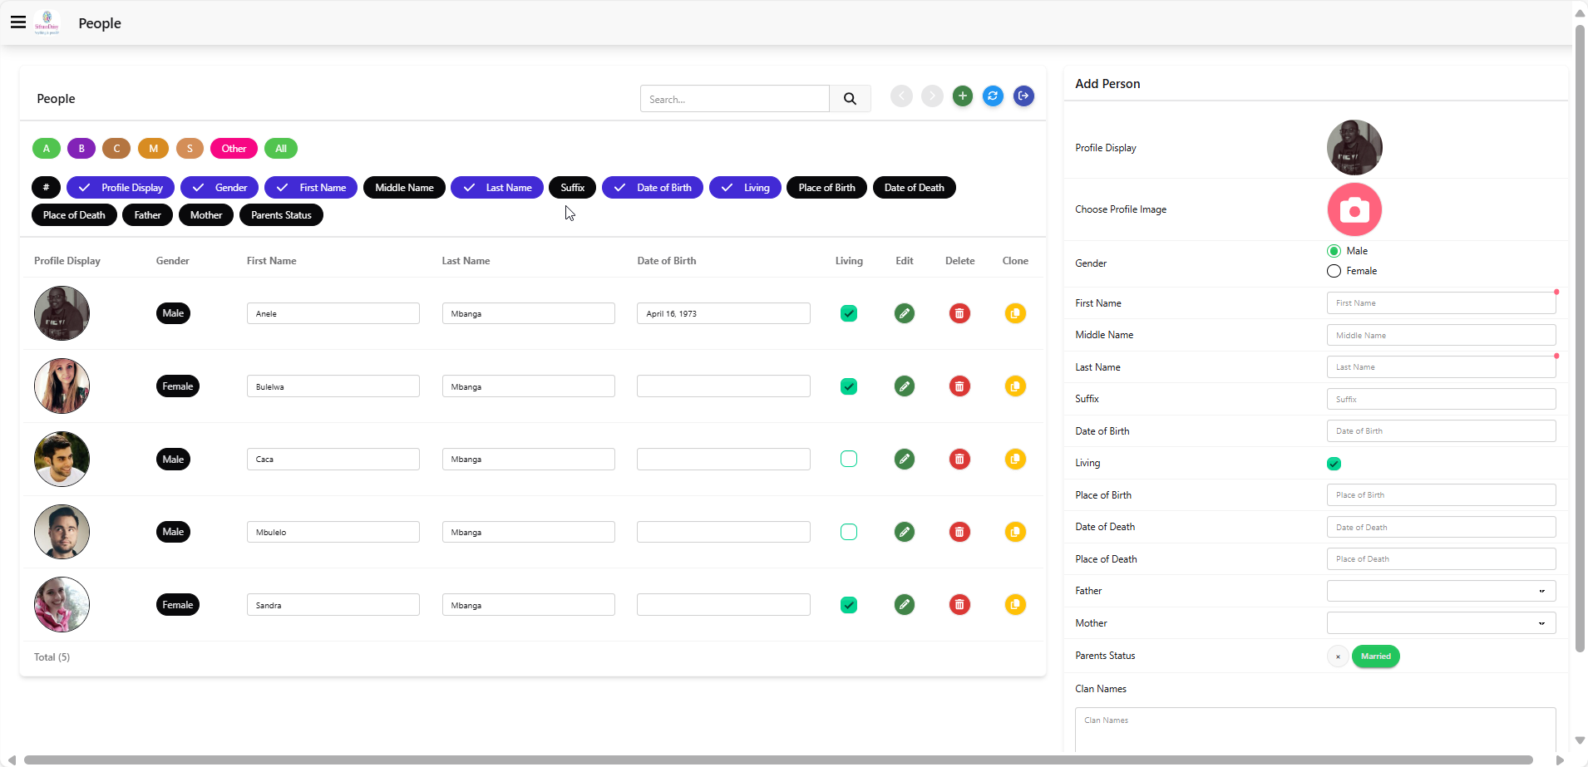1588x767 pixels.
Task: Clone the Bulelwa Mbanga record
Action: point(1015,386)
